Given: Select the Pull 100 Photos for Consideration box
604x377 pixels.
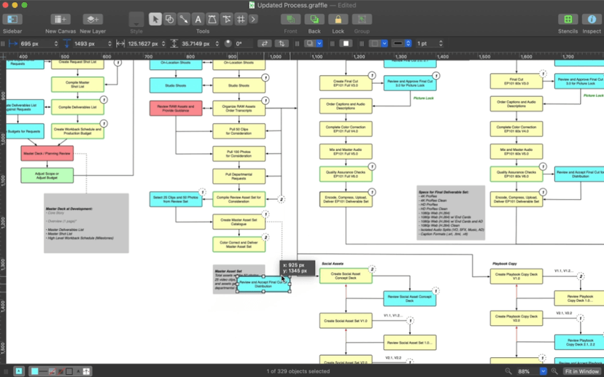Looking at the screenshot, I should point(239,154).
